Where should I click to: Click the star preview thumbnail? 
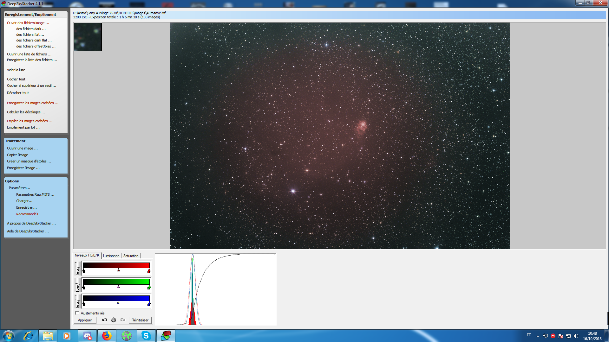tap(88, 37)
